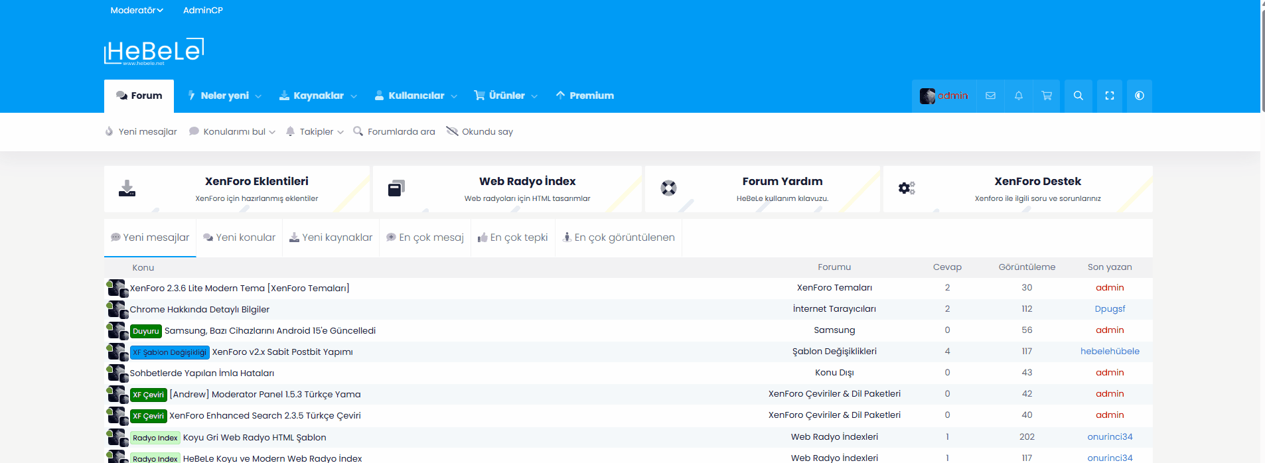
Task: Open topic Koyu Gri Web Radyo HTML Şablon
Action: [x=255, y=437]
